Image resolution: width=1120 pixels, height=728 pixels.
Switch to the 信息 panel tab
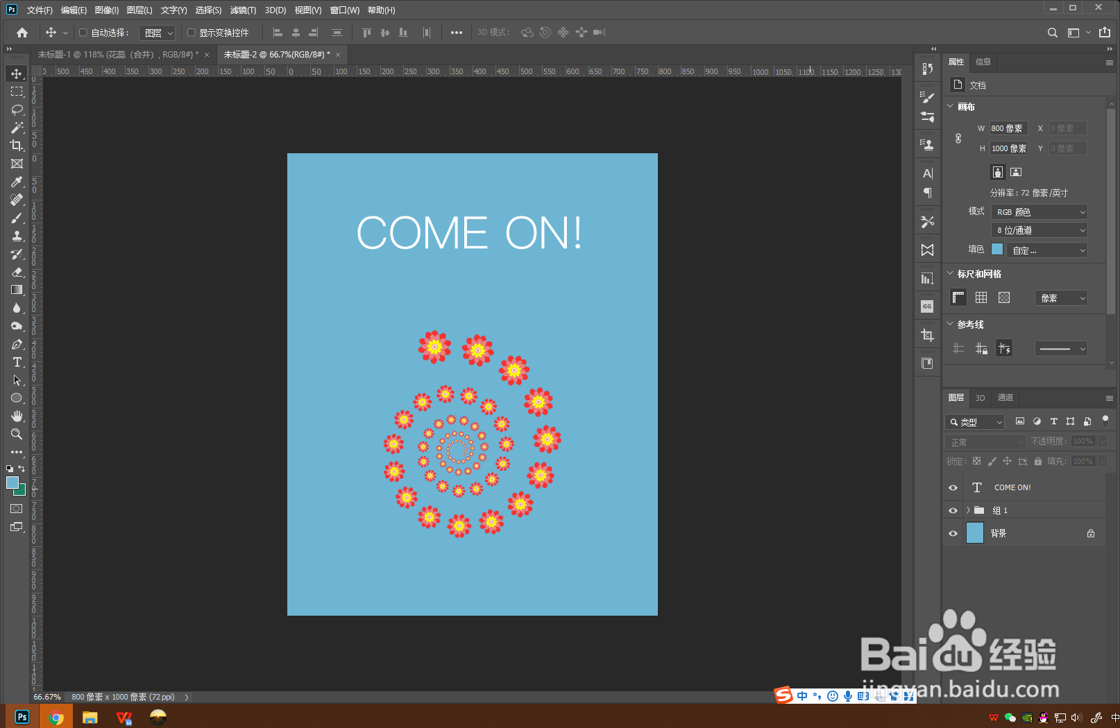(x=983, y=62)
